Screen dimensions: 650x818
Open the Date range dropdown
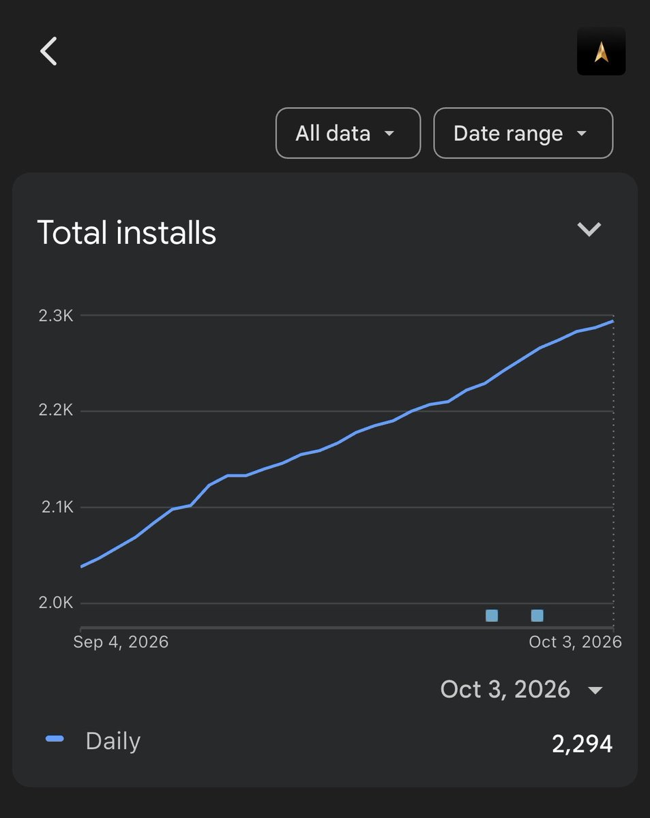pos(523,133)
